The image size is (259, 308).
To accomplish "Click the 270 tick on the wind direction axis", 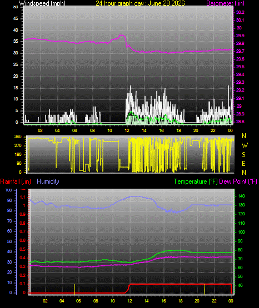I will tap(18, 146).
